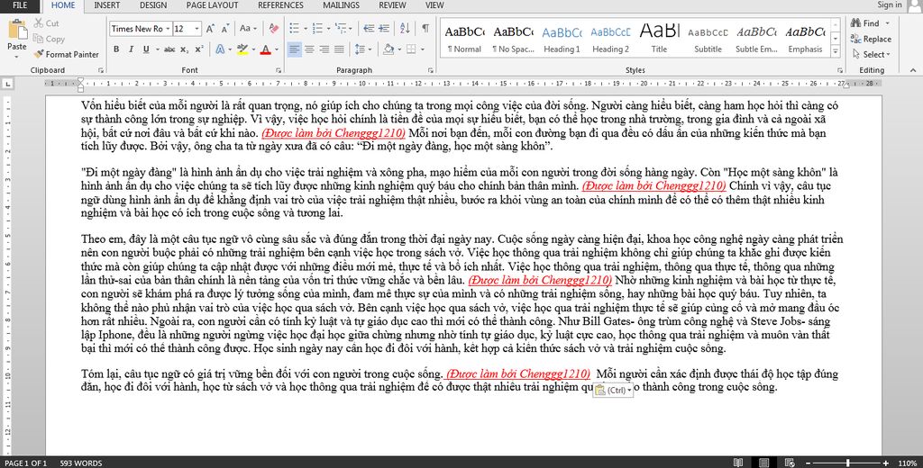Apply red font color

[x=266, y=49]
